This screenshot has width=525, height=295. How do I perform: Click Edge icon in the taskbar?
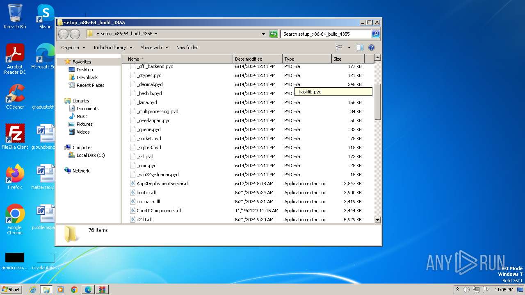[88, 290]
